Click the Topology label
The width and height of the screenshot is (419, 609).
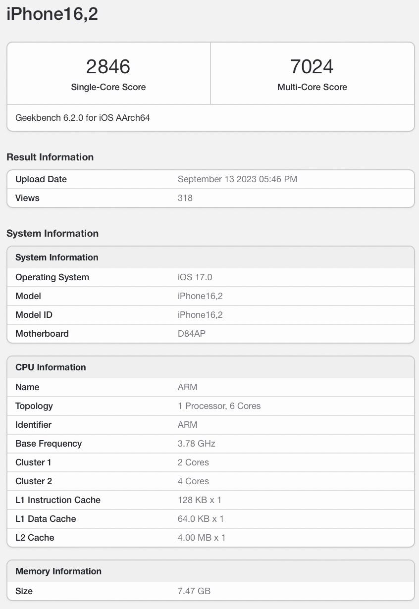34,406
